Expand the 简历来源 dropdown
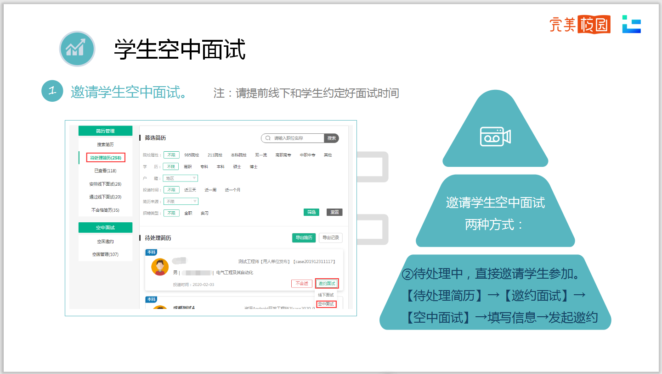 tap(181, 201)
